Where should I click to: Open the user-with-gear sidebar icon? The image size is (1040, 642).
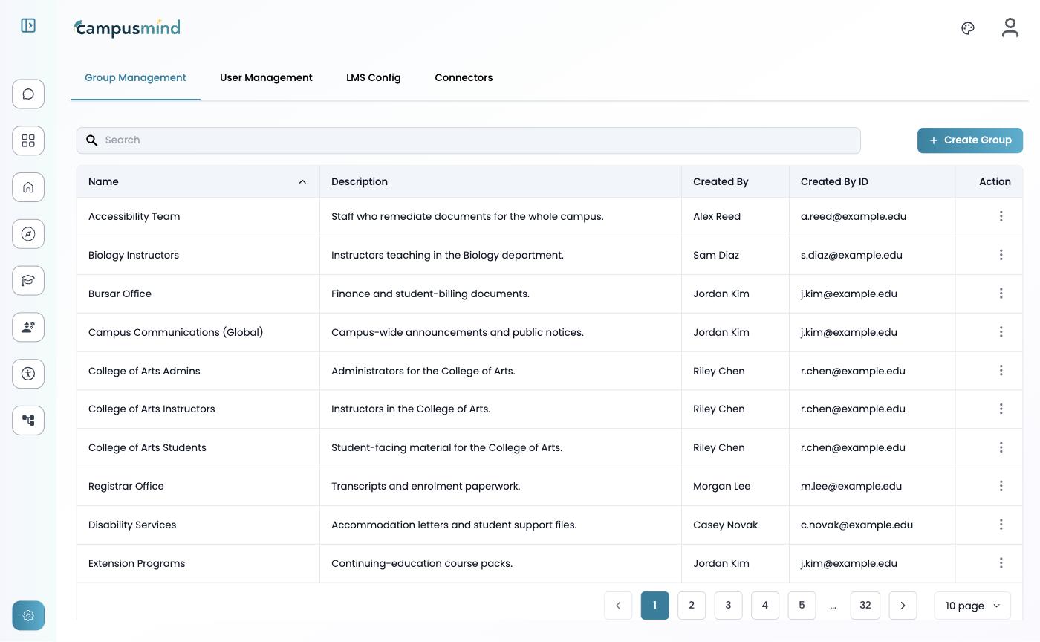tap(28, 328)
